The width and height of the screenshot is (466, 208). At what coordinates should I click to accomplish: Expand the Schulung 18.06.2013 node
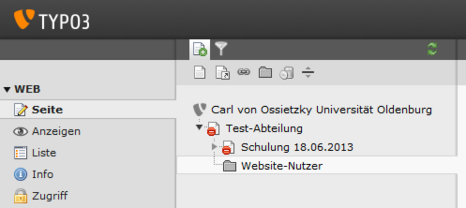coord(214,146)
